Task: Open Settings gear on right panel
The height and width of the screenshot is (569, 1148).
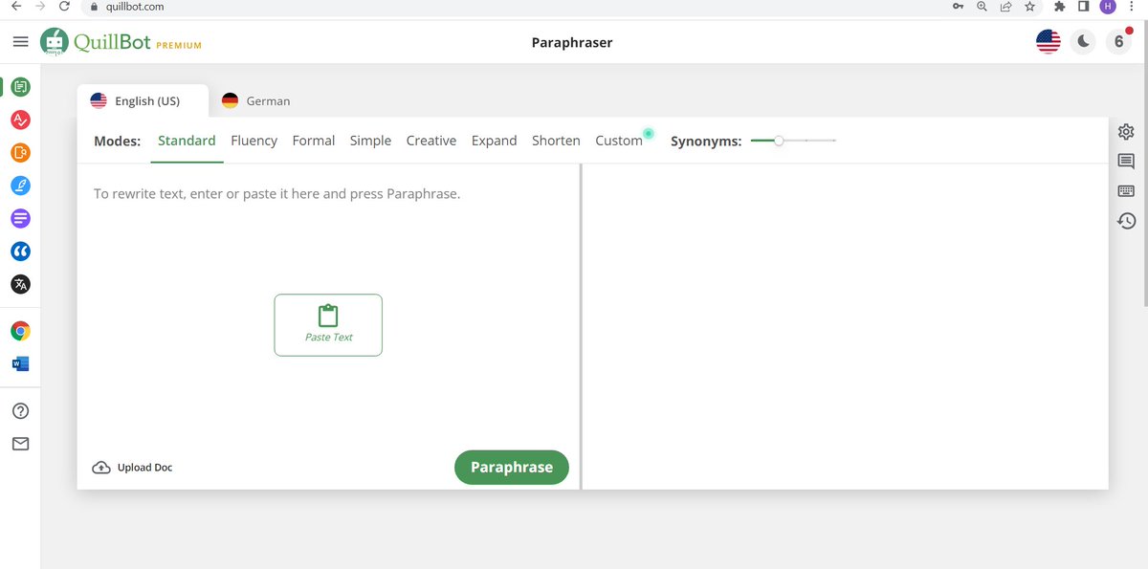Action: [x=1126, y=132]
